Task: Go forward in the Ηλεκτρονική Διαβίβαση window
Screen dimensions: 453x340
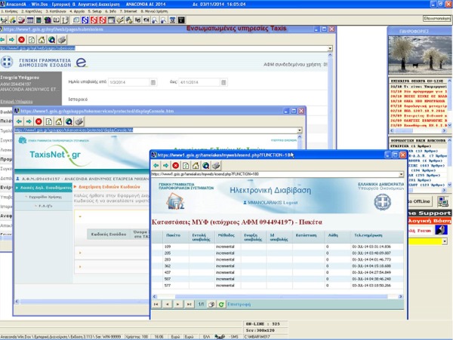Action: (x=165, y=166)
